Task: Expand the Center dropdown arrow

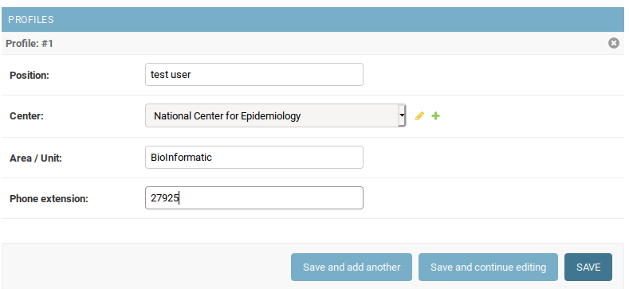Action: pos(402,116)
